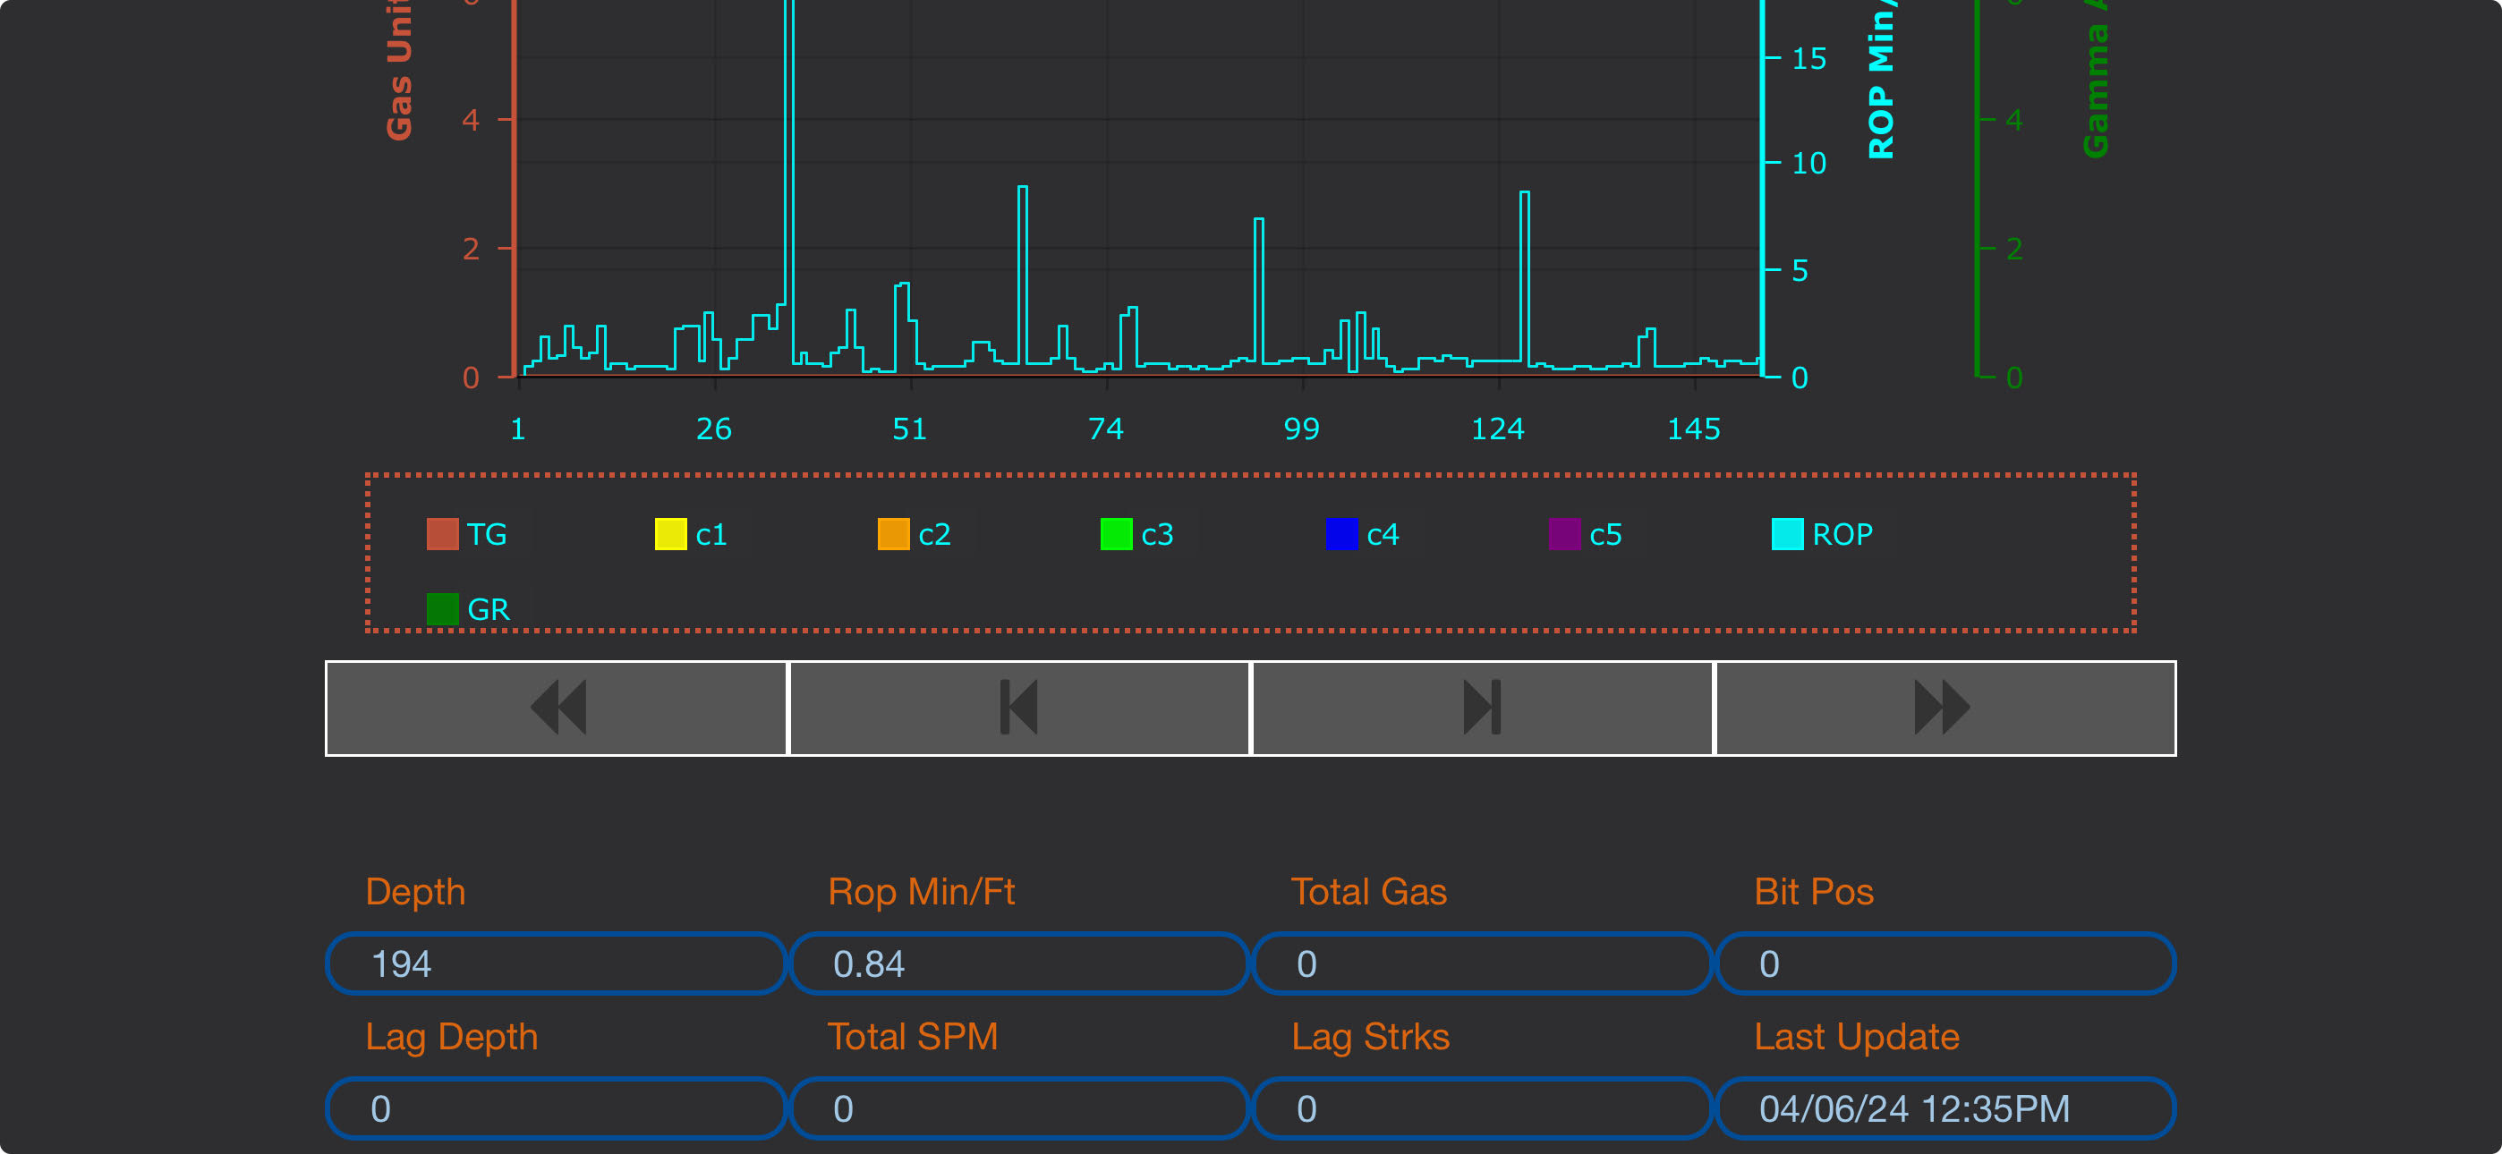This screenshot has width=2502, height=1154.
Task: Click the rewind double-arrow button
Action: click(557, 708)
